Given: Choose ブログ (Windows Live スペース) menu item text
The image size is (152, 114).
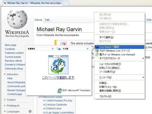Looking at the screenshot, I should (115, 51).
